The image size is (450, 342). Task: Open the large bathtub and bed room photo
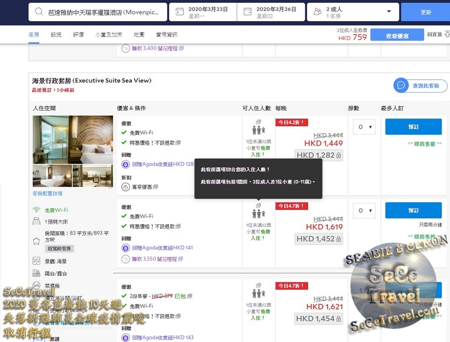(x=73, y=139)
